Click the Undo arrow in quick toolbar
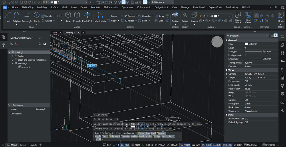Image resolution: width=286 pixels, height=147 pixels. click(35, 2)
